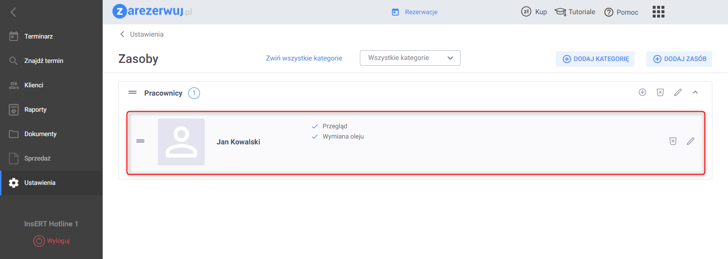Click Zwiń wszystkie kategorie link
This screenshot has width=728, height=259.
click(304, 58)
